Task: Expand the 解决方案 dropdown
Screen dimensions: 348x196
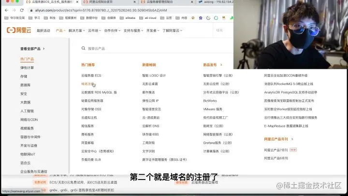Action: click(x=77, y=30)
